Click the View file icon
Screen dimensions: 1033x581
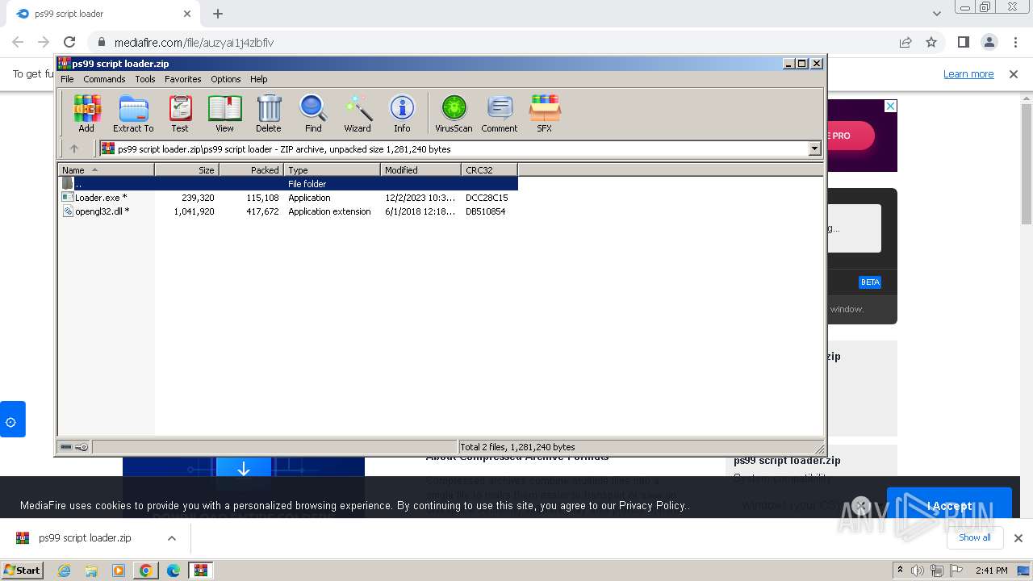pyautogui.click(x=224, y=113)
